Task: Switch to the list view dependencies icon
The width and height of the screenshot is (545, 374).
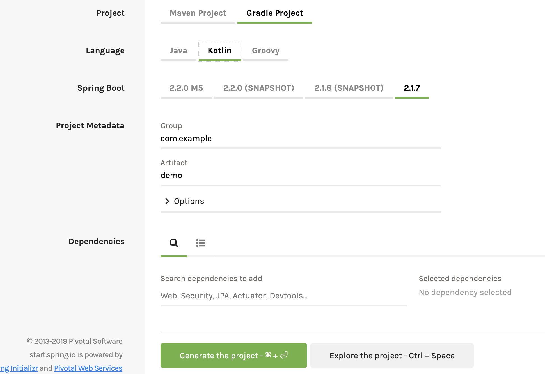Action: click(201, 243)
